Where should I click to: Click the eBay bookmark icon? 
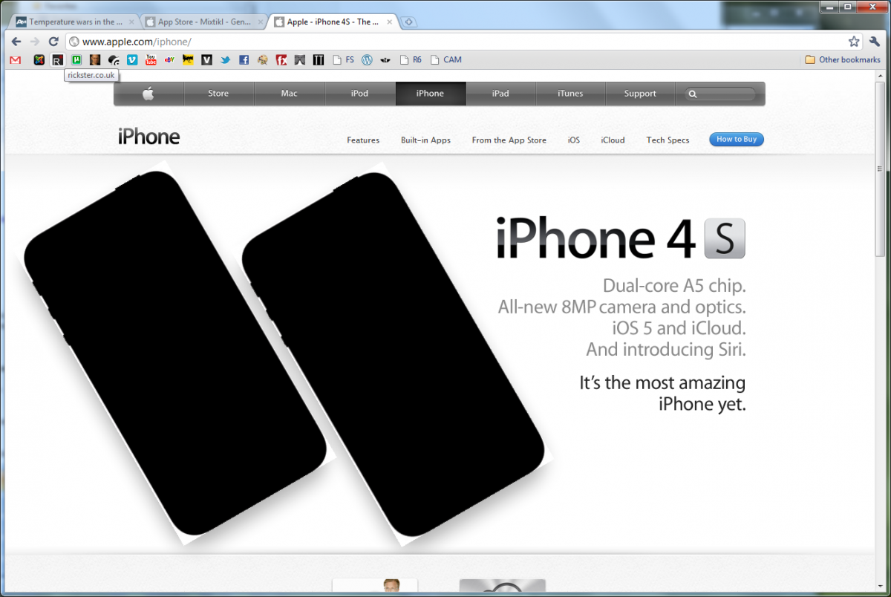[x=169, y=60]
